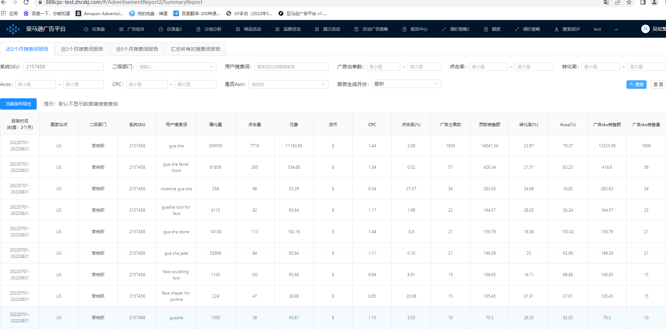Focus the 广告出单数 minimum value field

click(x=383, y=67)
